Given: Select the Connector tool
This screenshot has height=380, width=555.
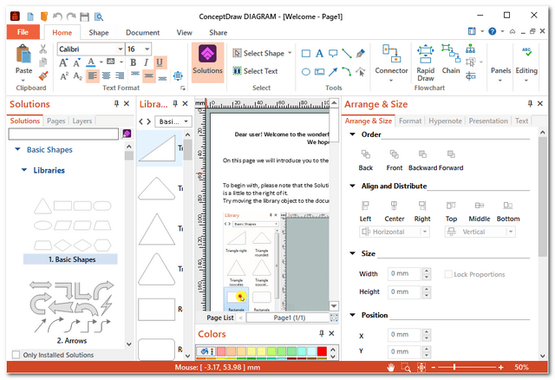Looking at the screenshot, I should (391, 61).
